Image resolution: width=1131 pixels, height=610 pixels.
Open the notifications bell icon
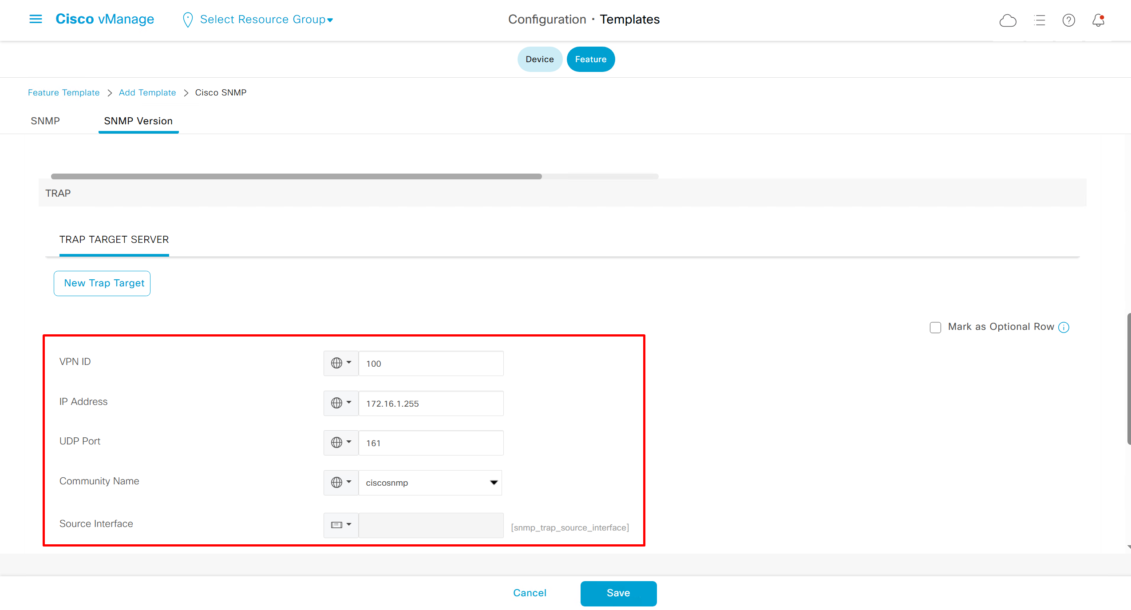click(x=1098, y=20)
